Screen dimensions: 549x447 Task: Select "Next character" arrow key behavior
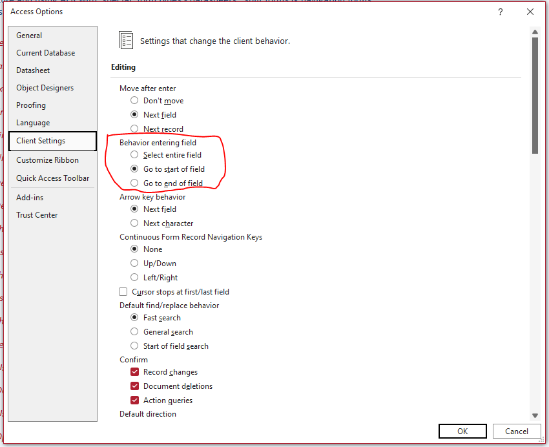[134, 224]
